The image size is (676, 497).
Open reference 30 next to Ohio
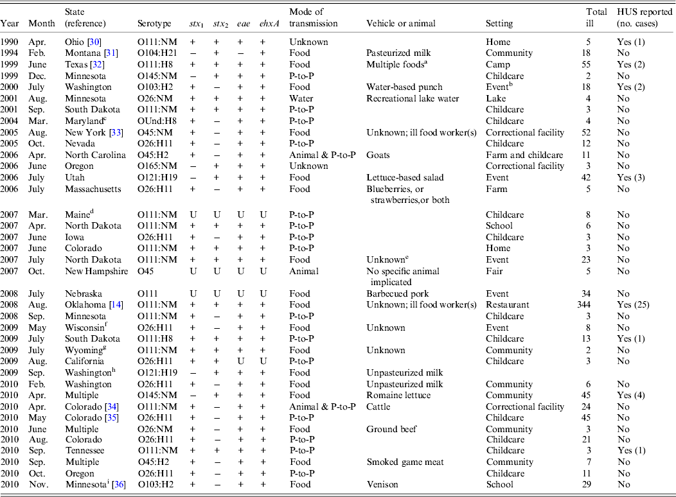95,42
